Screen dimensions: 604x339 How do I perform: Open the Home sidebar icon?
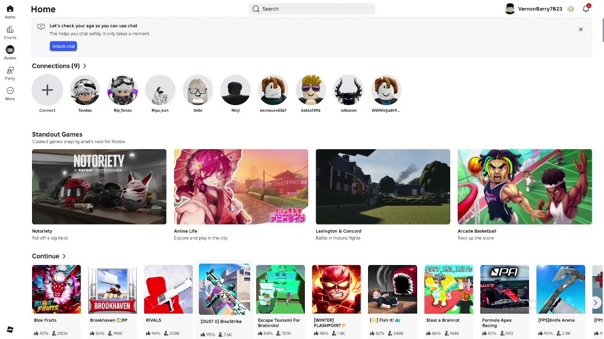(x=10, y=9)
